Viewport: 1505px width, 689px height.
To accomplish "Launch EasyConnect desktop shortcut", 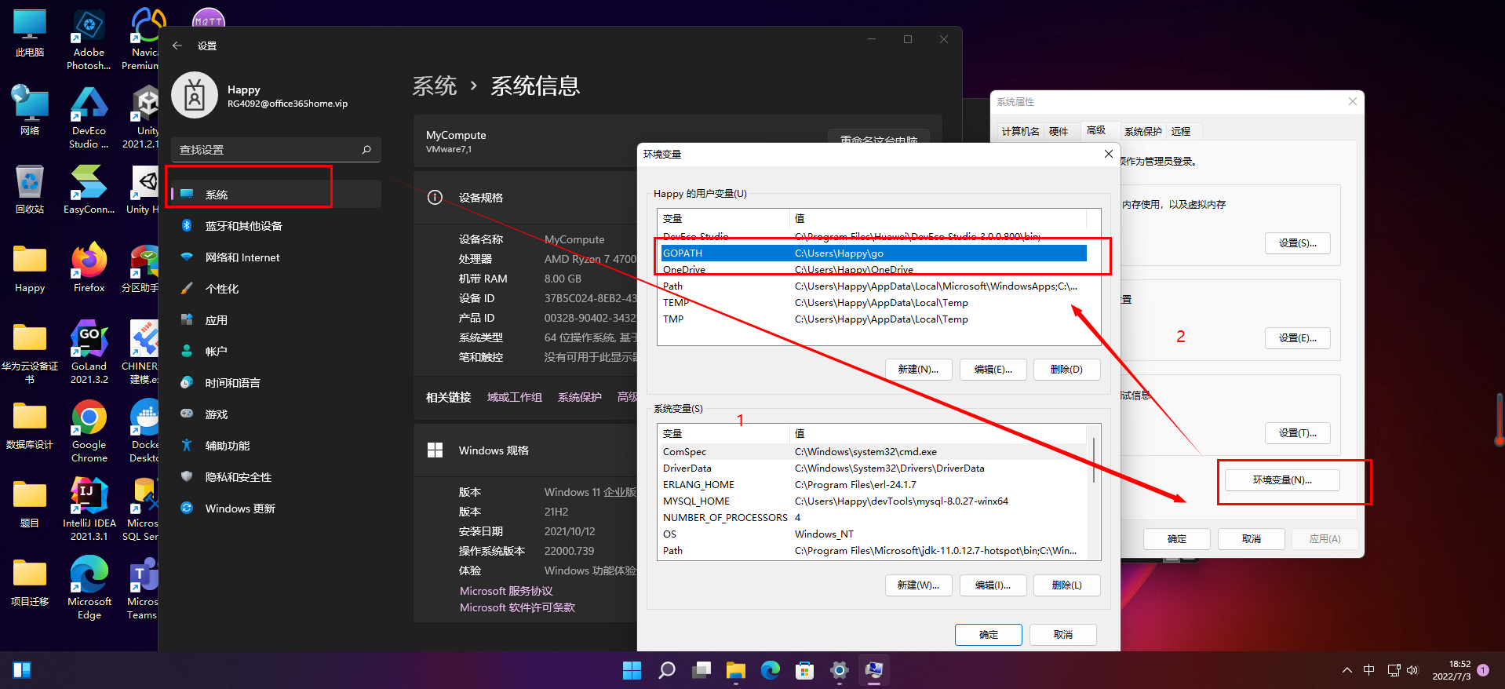I will click(89, 190).
